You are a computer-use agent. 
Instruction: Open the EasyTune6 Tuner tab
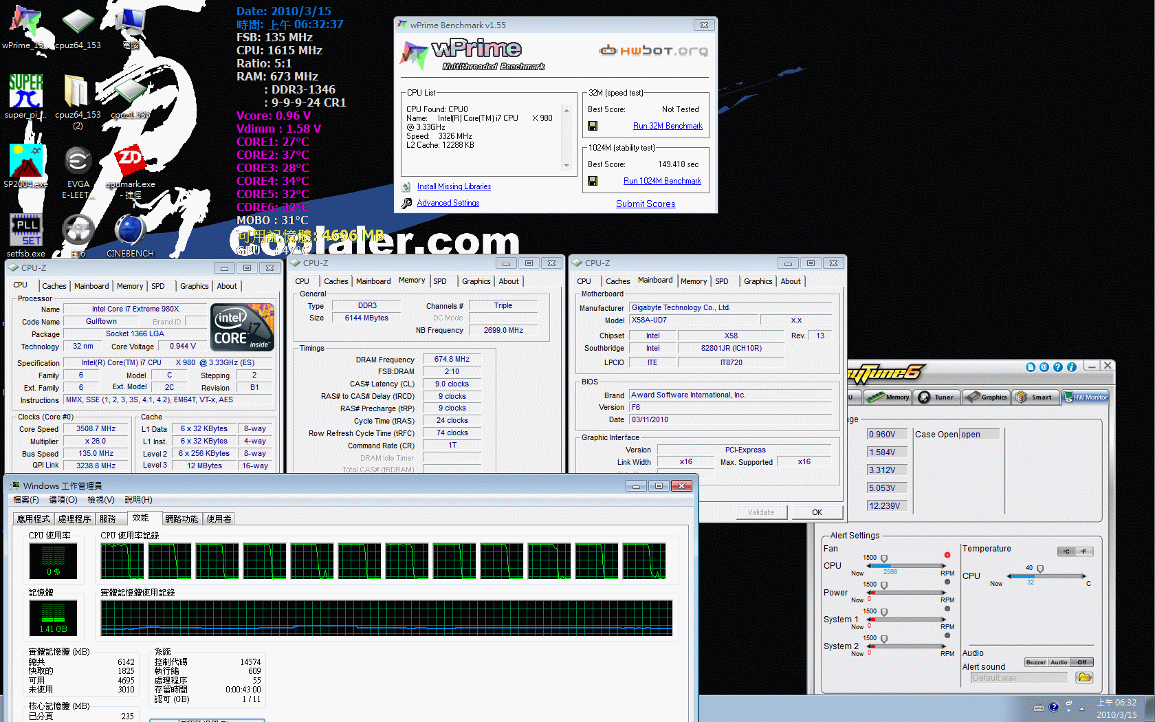click(x=937, y=397)
